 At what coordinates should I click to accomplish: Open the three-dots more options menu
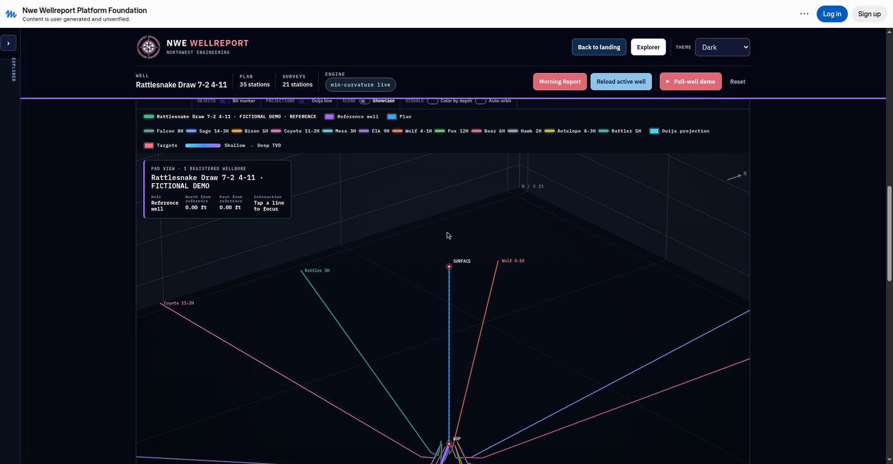804,14
